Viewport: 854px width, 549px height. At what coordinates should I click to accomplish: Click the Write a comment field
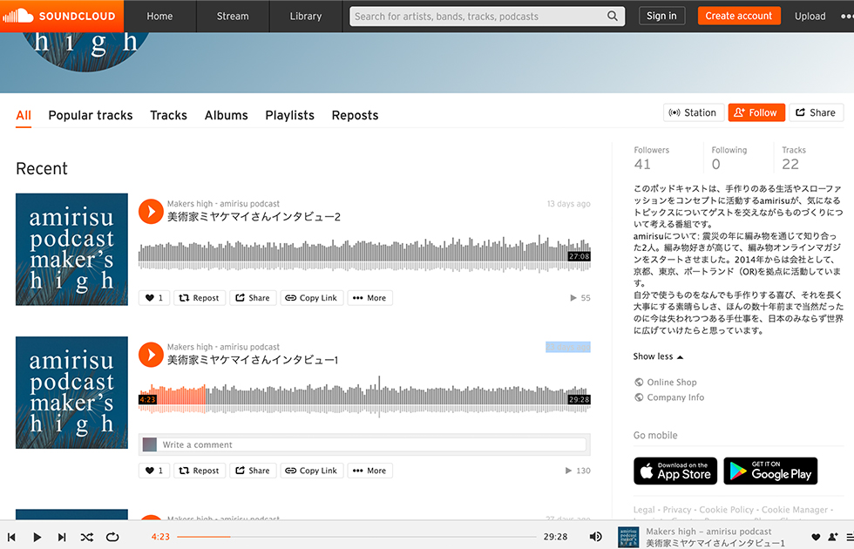[373, 445]
